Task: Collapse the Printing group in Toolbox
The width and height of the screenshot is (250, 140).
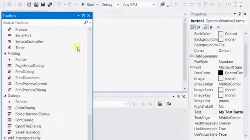Action: pyautogui.click(x=5, y=54)
